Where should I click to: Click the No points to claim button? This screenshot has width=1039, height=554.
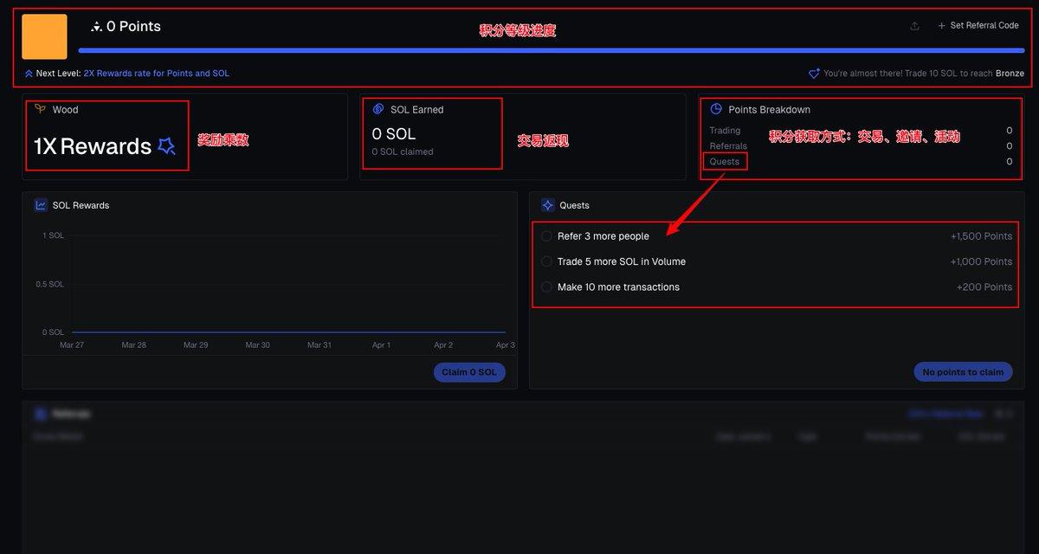click(x=963, y=372)
